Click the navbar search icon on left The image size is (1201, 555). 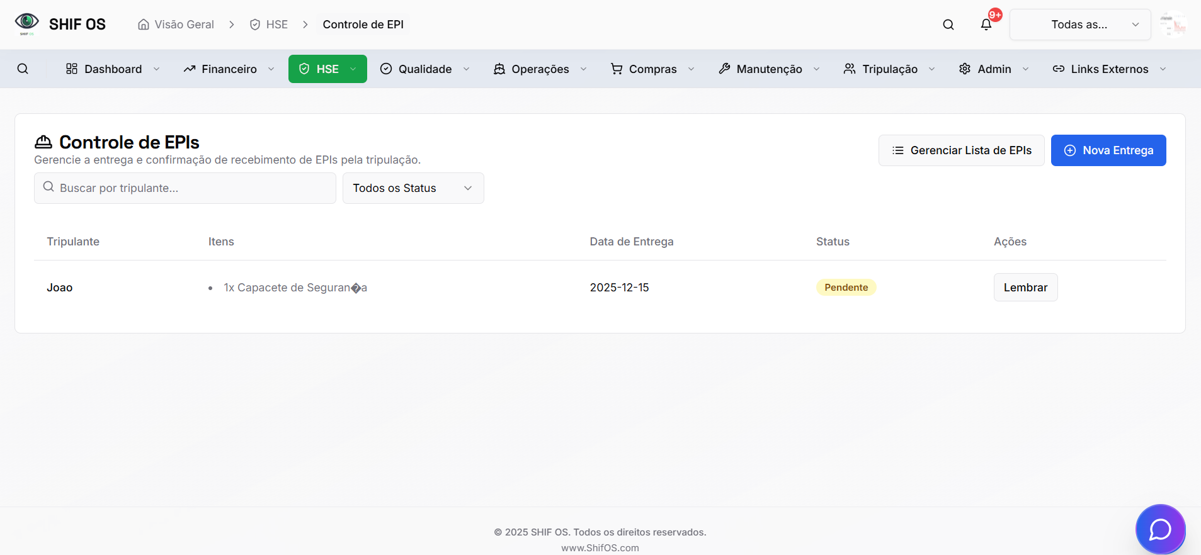(x=23, y=69)
